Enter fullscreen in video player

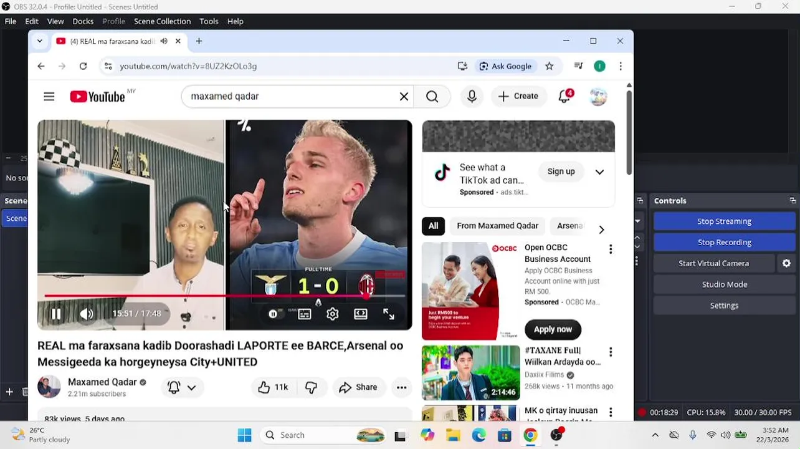pyautogui.click(x=389, y=314)
